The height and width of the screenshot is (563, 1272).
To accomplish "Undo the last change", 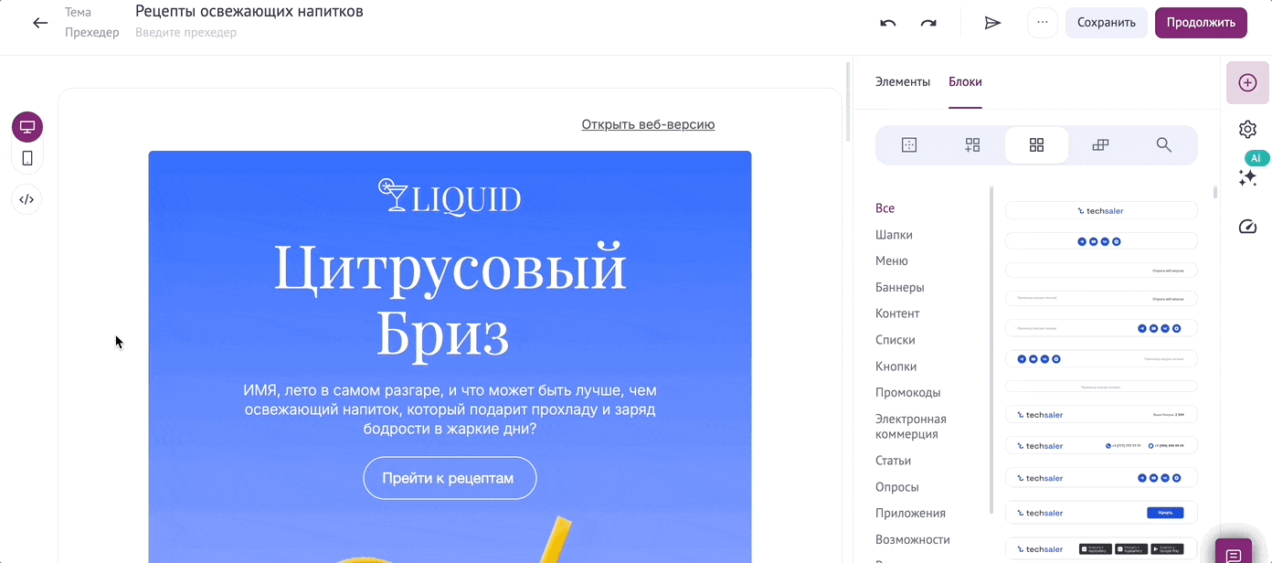I will (x=887, y=23).
